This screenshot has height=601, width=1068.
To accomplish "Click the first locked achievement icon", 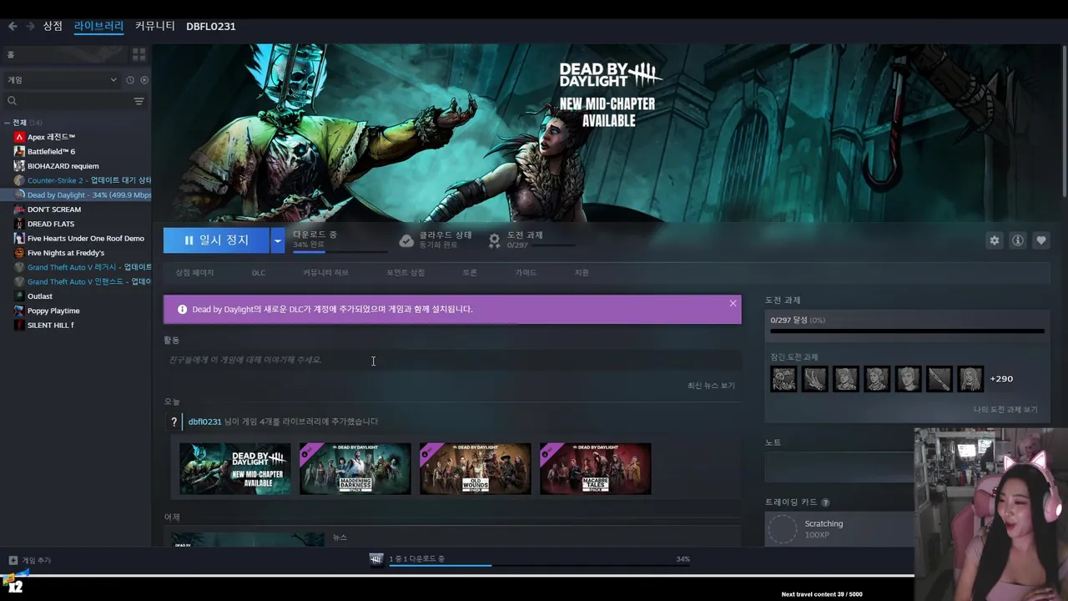I will (x=783, y=379).
